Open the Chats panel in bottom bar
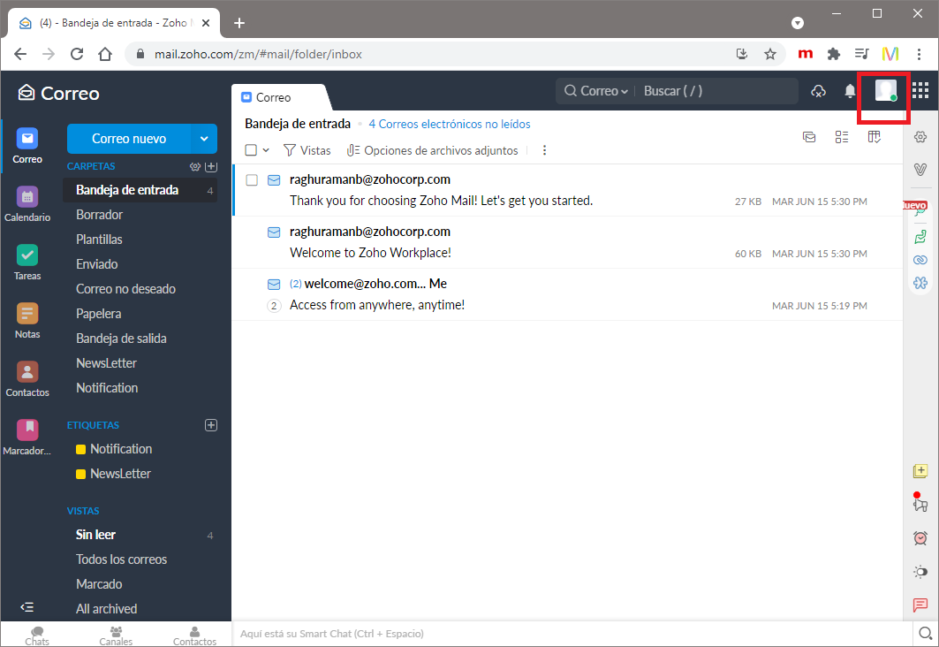The image size is (939, 647). [x=37, y=636]
